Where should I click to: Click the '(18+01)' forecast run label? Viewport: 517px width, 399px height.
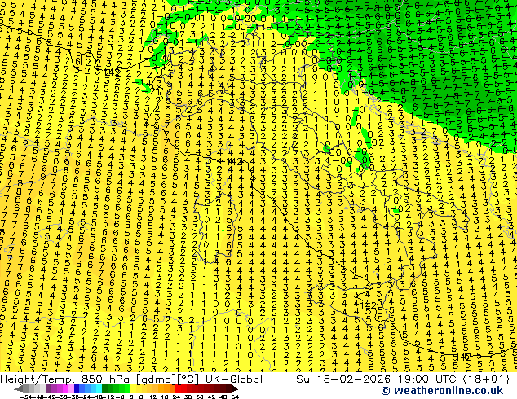coord(486,379)
